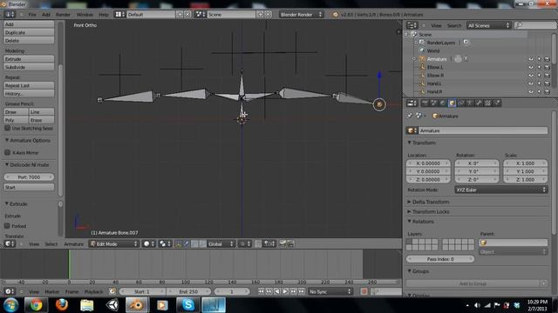Toggle visibility eye for Elbow.R bone
The image size is (558, 313).
click(531, 76)
